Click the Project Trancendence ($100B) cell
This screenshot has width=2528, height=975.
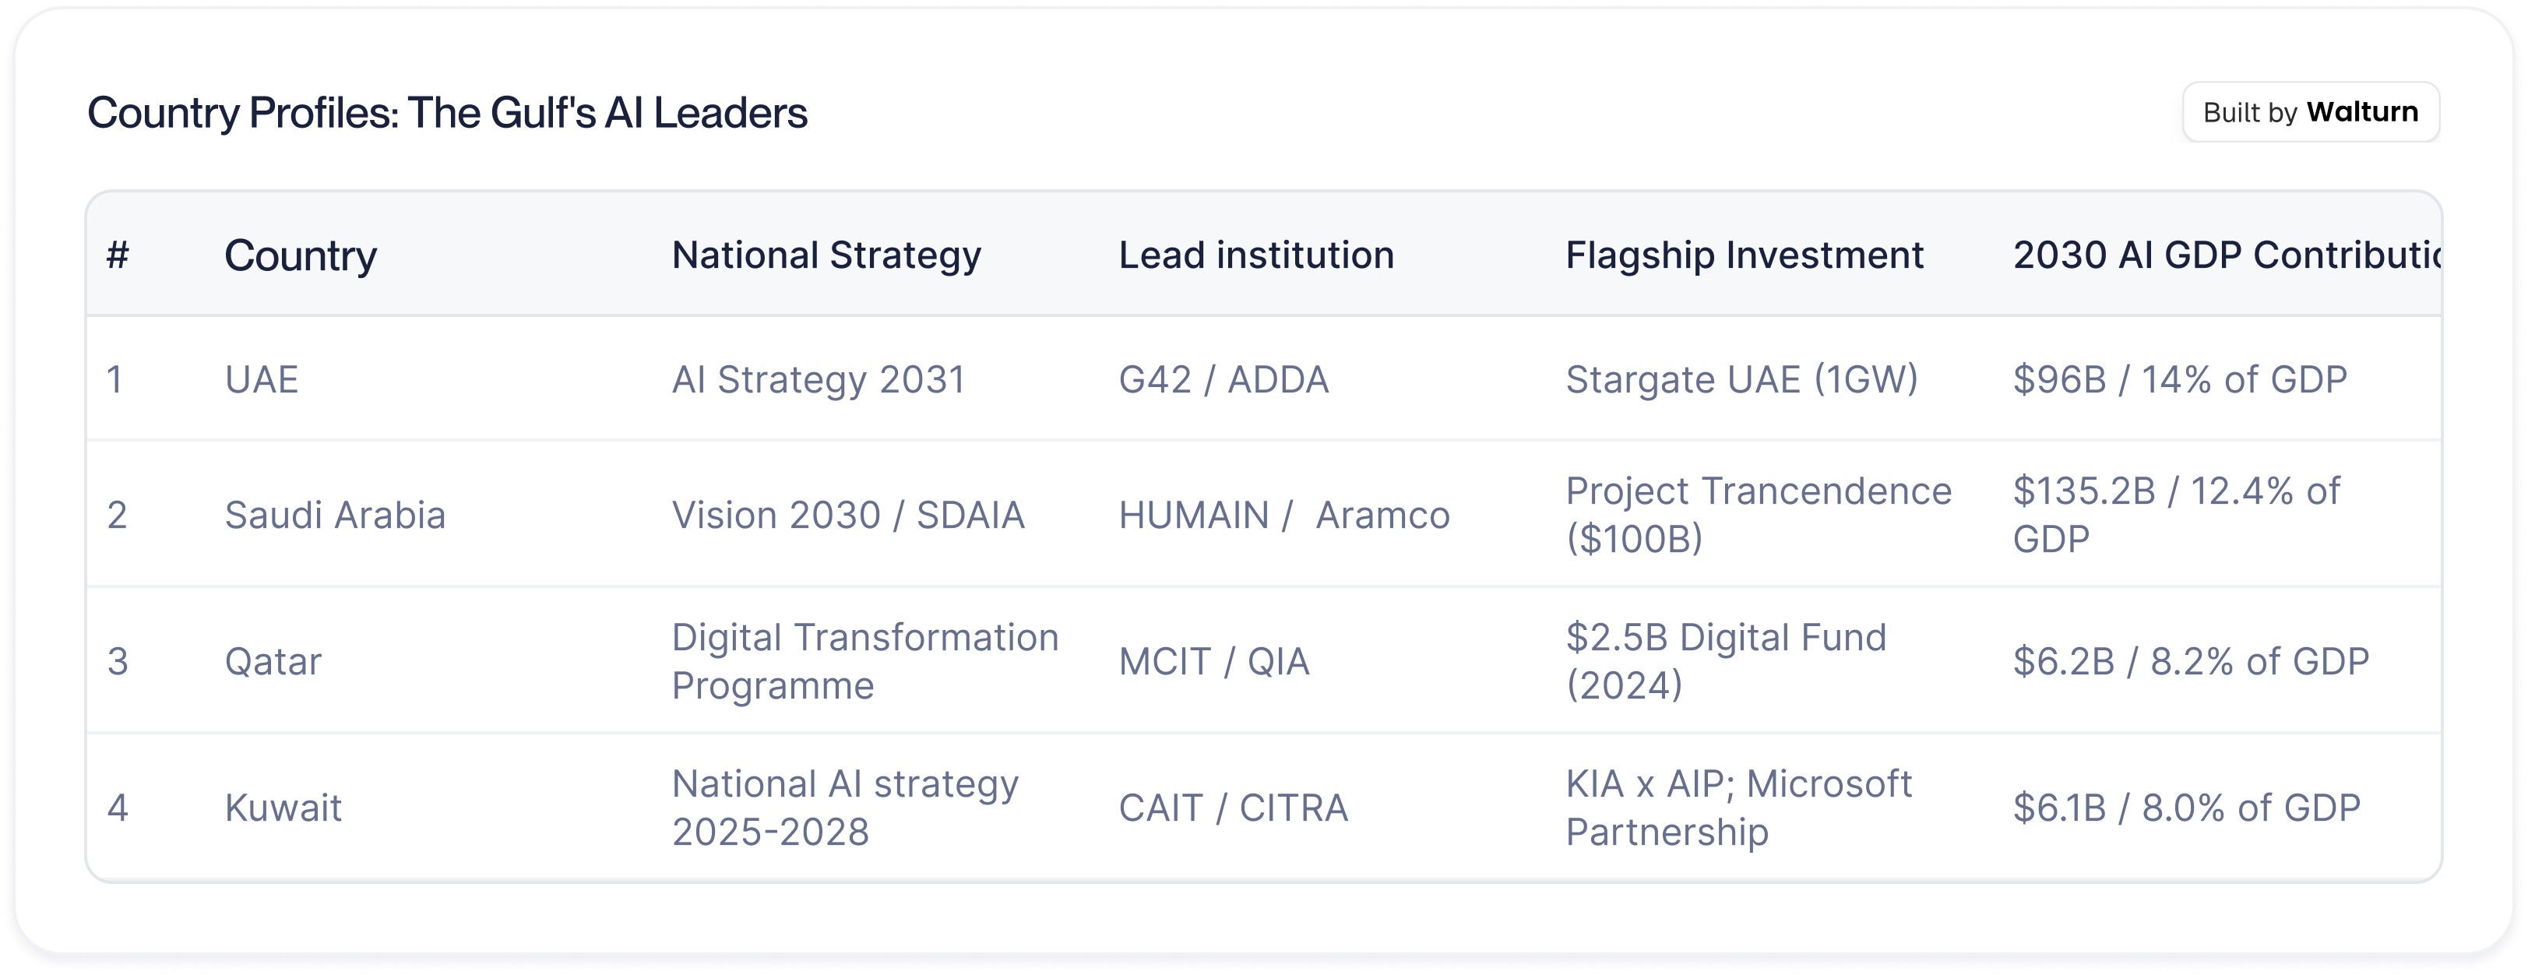(x=1759, y=515)
